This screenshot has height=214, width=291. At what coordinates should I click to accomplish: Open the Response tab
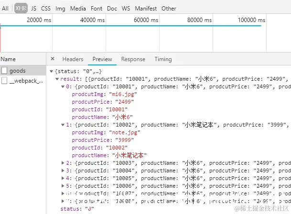click(x=133, y=59)
